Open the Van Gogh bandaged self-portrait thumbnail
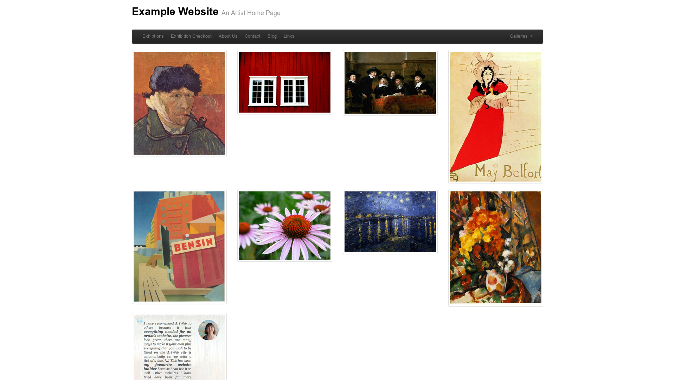Screen dimensions: 675x380 click(x=179, y=103)
